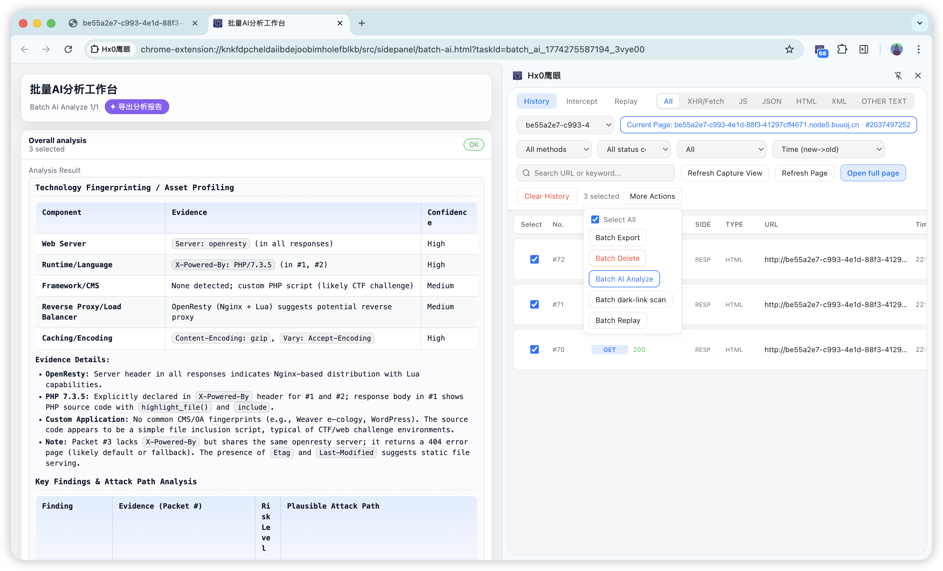Toggle the browser side panel icon
The image size is (943, 571).
(864, 49)
